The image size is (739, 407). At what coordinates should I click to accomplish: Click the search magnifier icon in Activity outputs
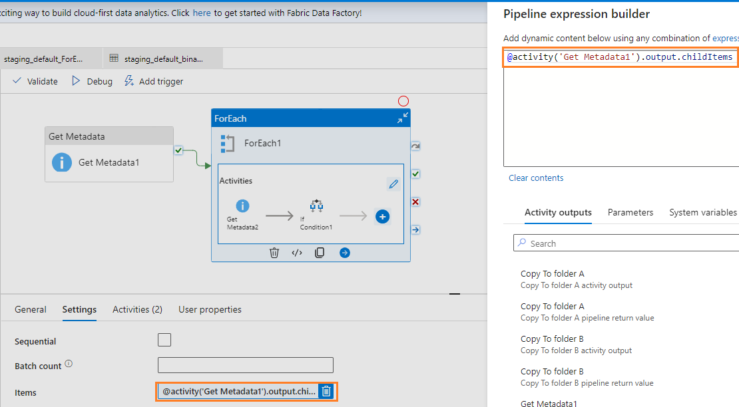[x=522, y=243]
